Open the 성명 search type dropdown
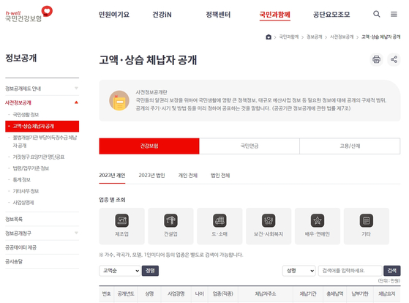Screen dimensions: 409x303 299,271
